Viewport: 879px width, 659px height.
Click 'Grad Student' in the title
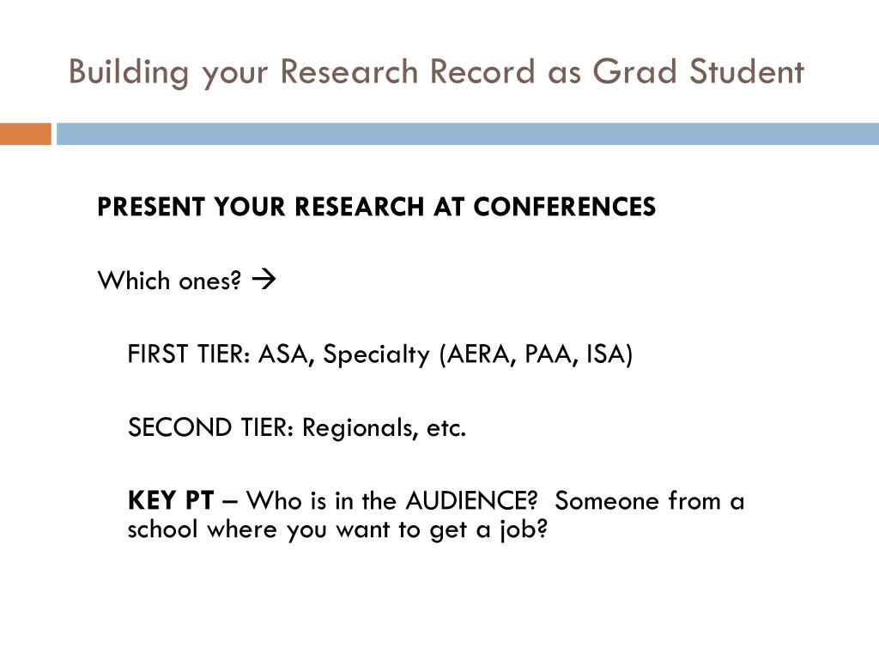[x=698, y=72]
